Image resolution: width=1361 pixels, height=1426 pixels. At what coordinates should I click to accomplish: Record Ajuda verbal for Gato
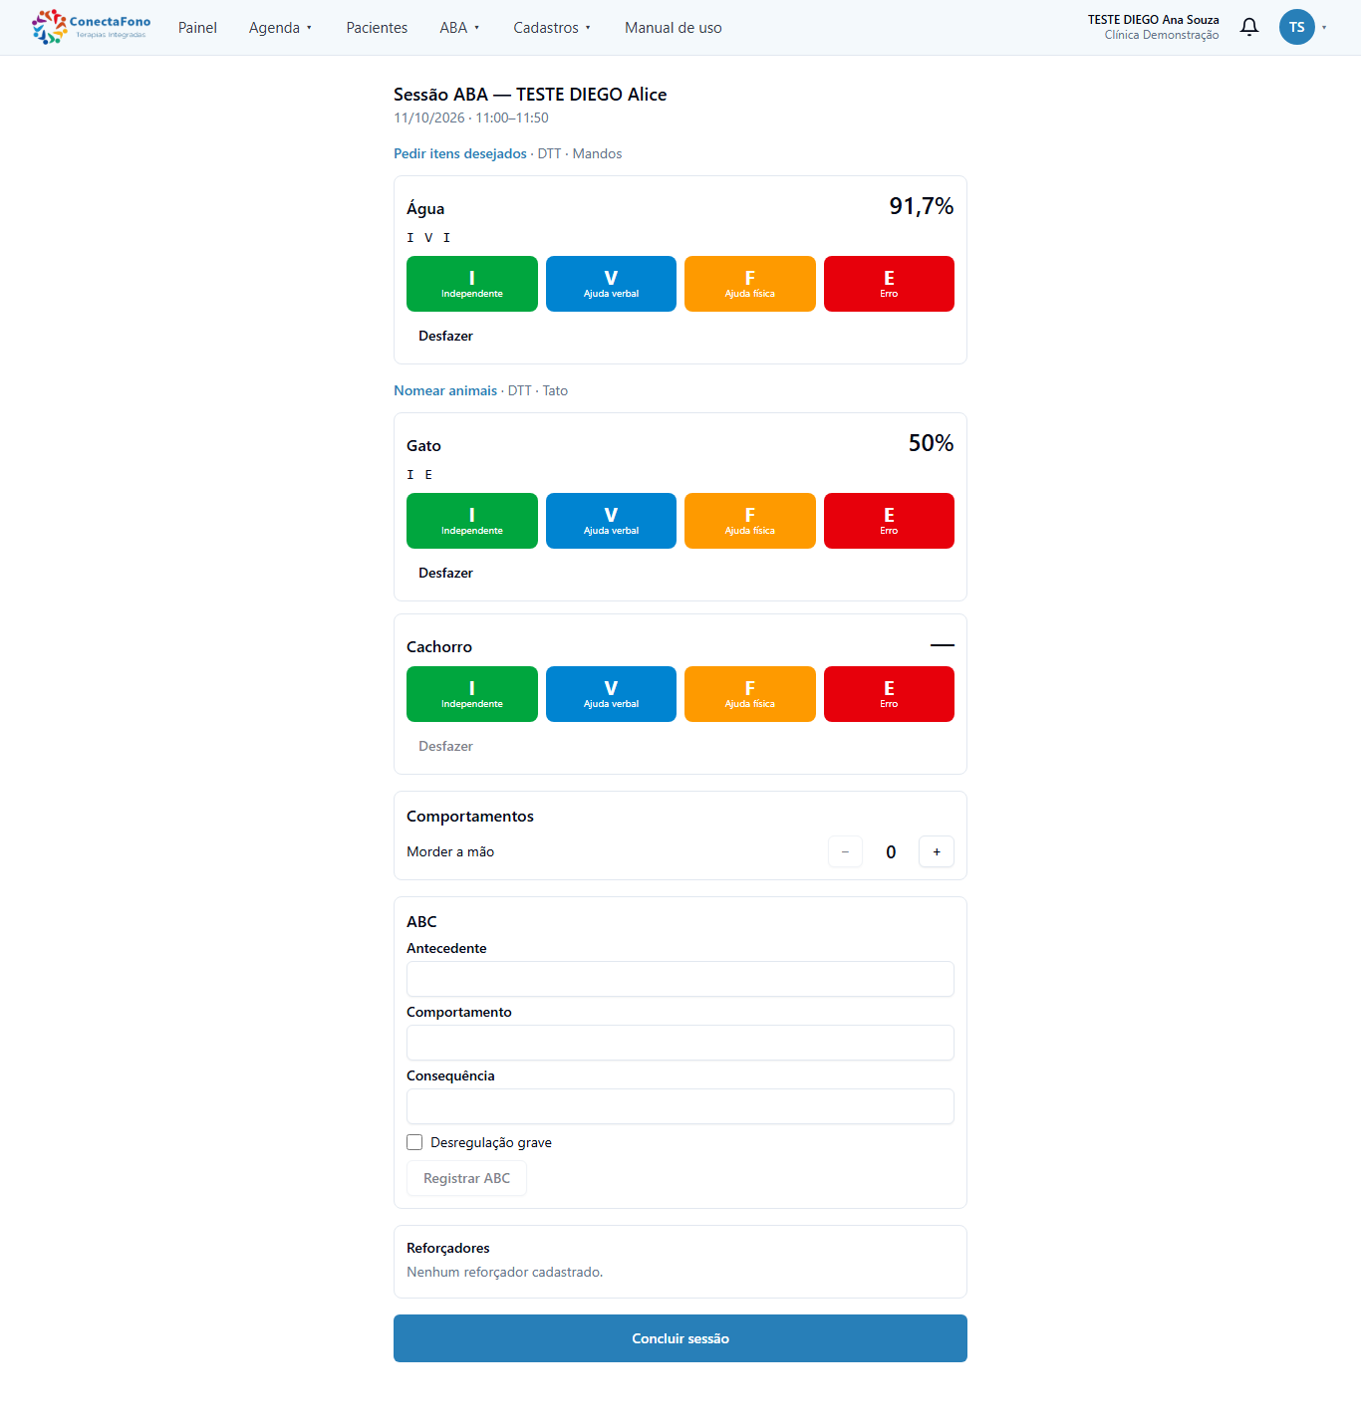[x=611, y=521]
